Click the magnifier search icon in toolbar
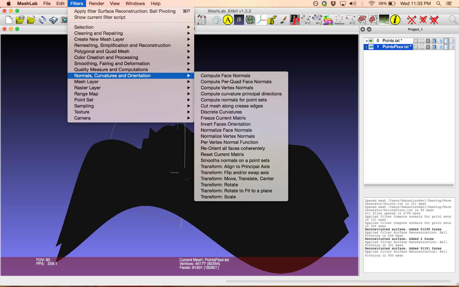The height and width of the screenshot is (287, 459). point(453,20)
